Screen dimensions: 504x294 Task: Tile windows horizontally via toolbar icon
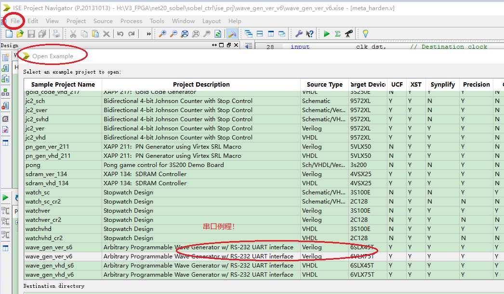[260, 34]
